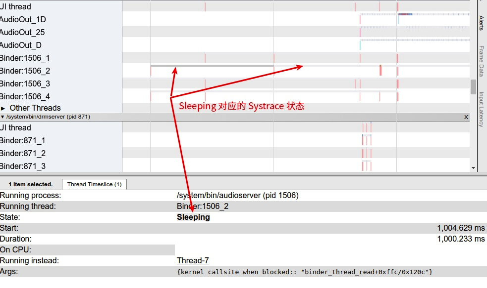Select the Binder:1506_4 thread label

coord(25,97)
